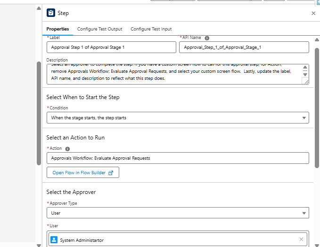Click the API Name info icon
Screen dimensions: 320x247
coord(207,38)
